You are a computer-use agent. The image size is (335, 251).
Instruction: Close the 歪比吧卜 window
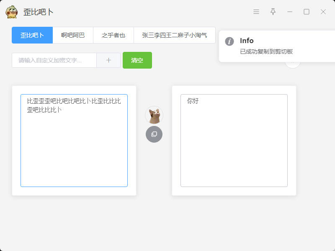point(323,12)
